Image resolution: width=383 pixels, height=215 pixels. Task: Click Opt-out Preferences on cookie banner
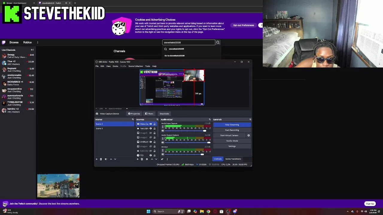point(244,25)
